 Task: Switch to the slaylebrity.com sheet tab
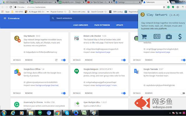71,2
